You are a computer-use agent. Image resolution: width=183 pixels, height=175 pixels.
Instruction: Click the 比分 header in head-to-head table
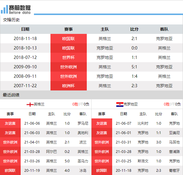(x=134, y=29)
